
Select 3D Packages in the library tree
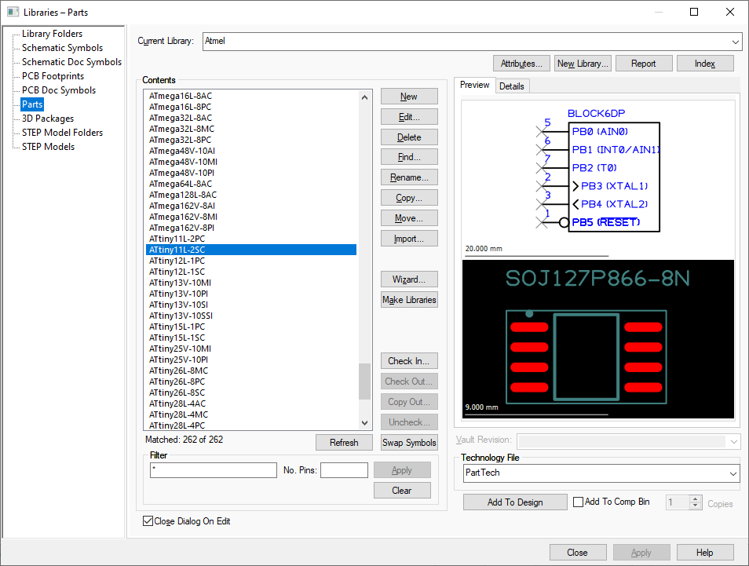tap(47, 119)
